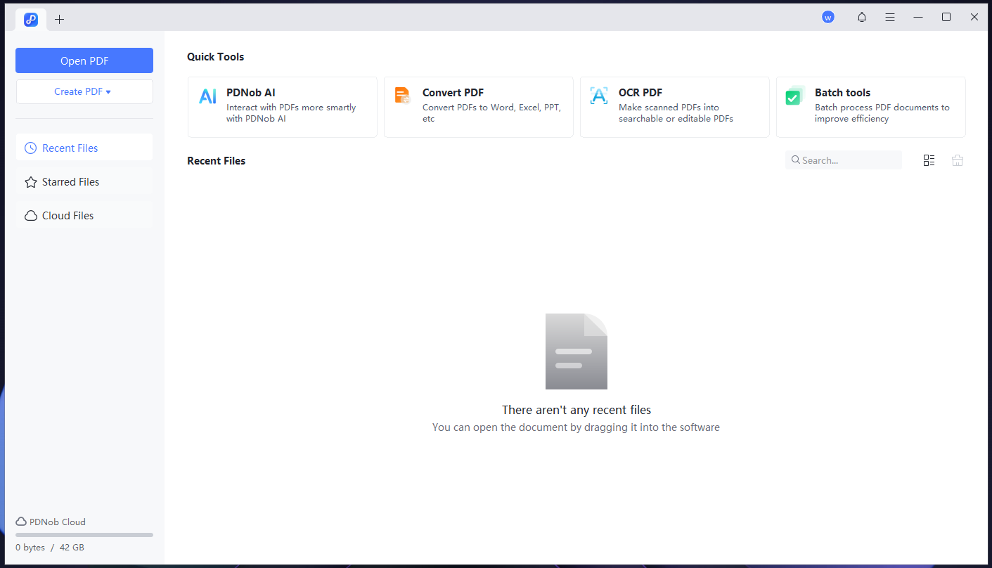Screen dimensions: 992x568
Task: Click the PDNob home tab icon
Action: pyautogui.click(x=31, y=20)
